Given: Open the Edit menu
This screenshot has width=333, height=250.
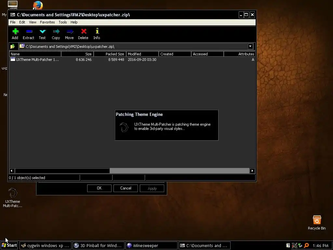Looking at the screenshot, I should tap(22, 22).
